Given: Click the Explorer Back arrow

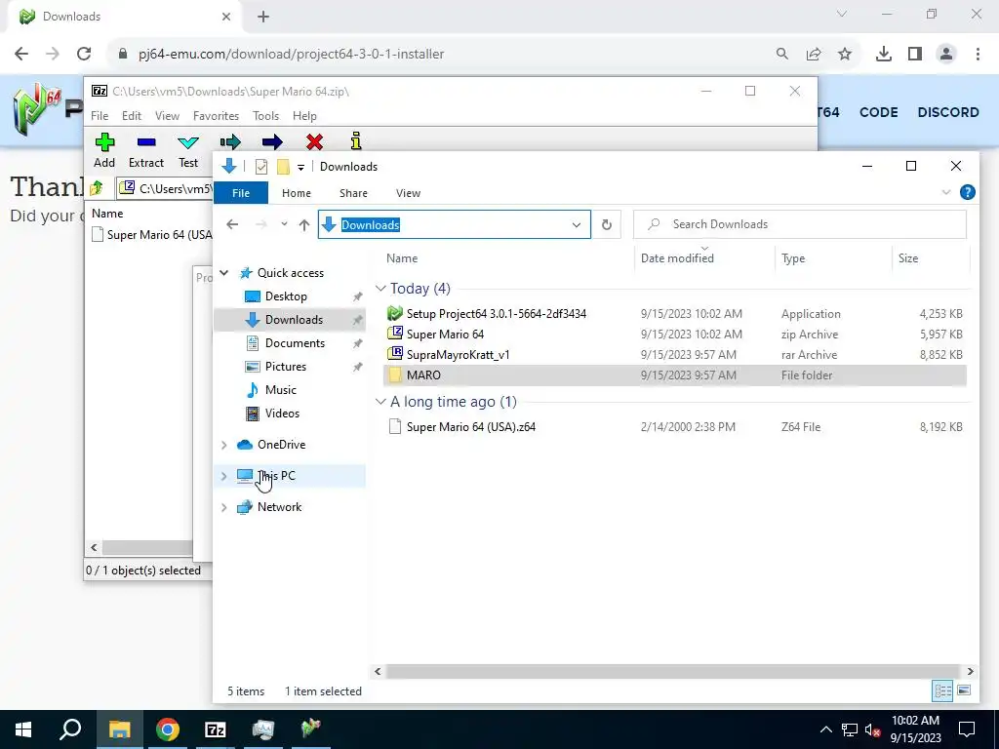Looking at the screenshot, I should (x=232, y=224).
